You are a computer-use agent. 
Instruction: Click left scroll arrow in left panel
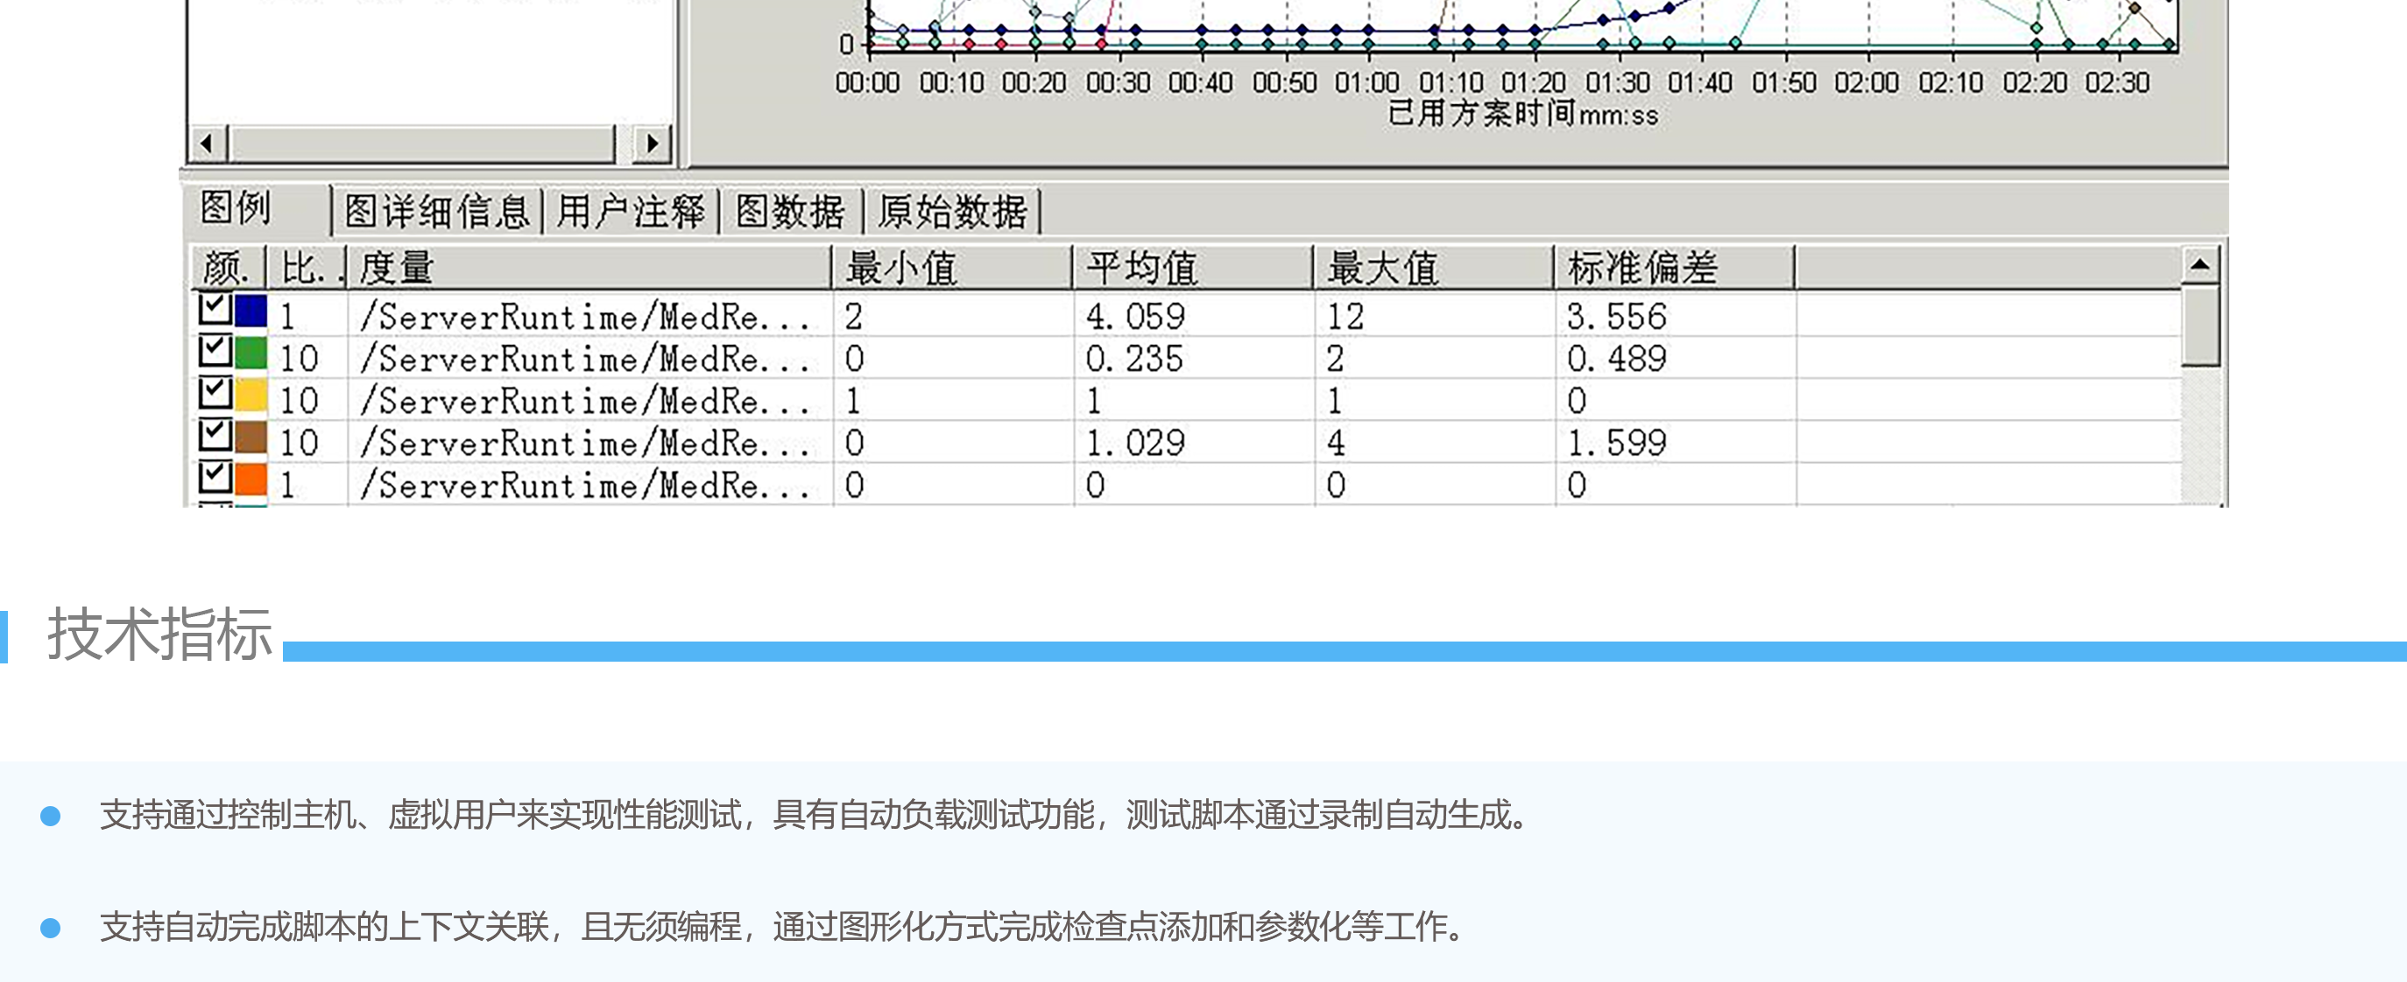point(207,144)
